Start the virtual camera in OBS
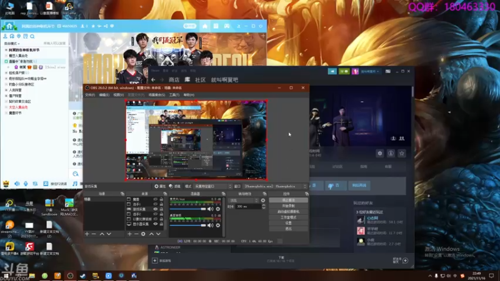This screenshot has height=281, width=500. point(289,212)
